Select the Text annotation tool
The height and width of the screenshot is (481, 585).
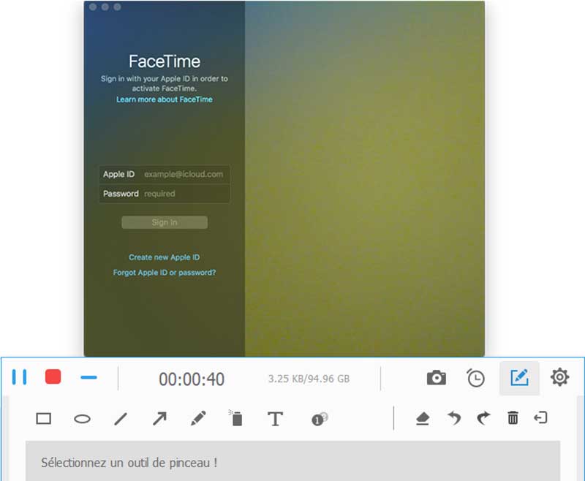(276, 419)
